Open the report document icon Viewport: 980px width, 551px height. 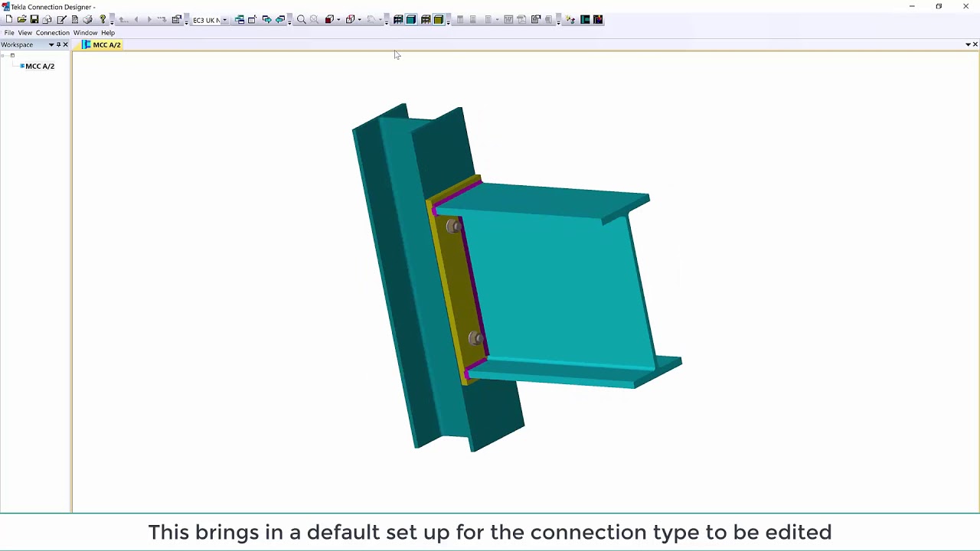coord(75,19)
